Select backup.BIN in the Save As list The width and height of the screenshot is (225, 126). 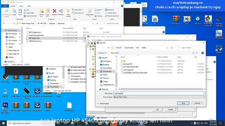click(128, 64)
